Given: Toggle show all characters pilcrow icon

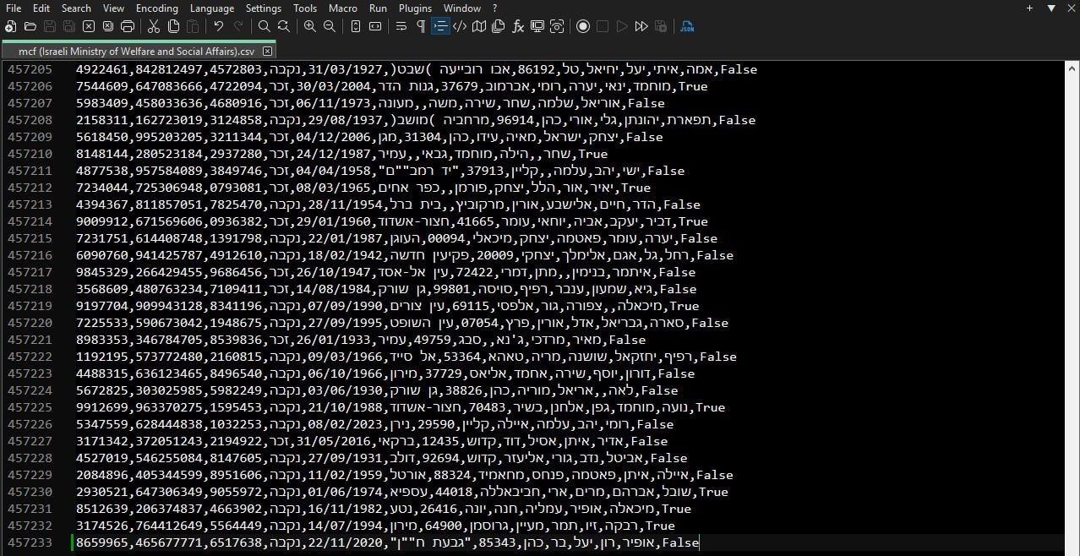Looking at the screenshot, I should pyautogui.click(x=420, y=26).
